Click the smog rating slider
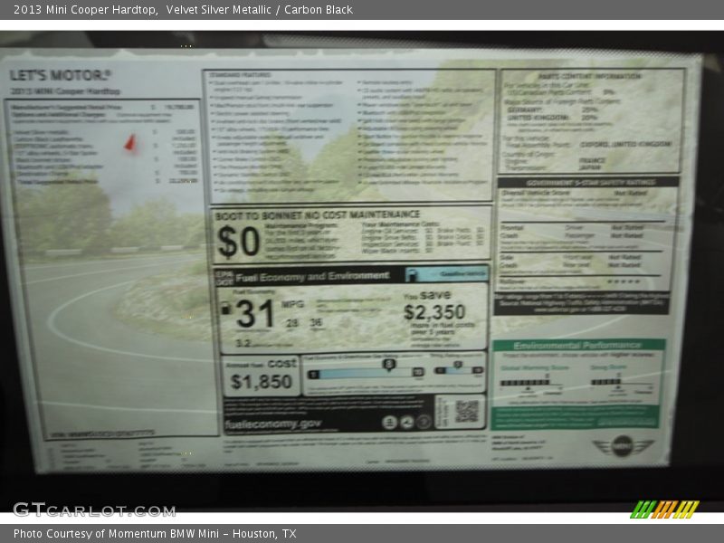This screenshot has width=724, height=543. [x=457, y=369]
